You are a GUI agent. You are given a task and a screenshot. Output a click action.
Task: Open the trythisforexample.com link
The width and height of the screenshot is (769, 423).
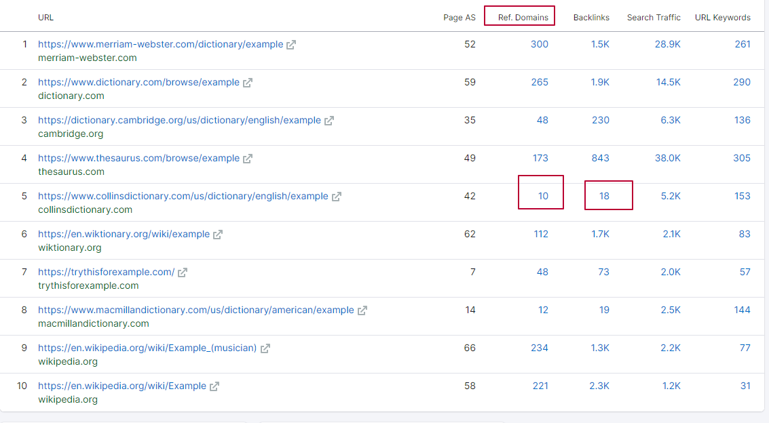point(107,272)
